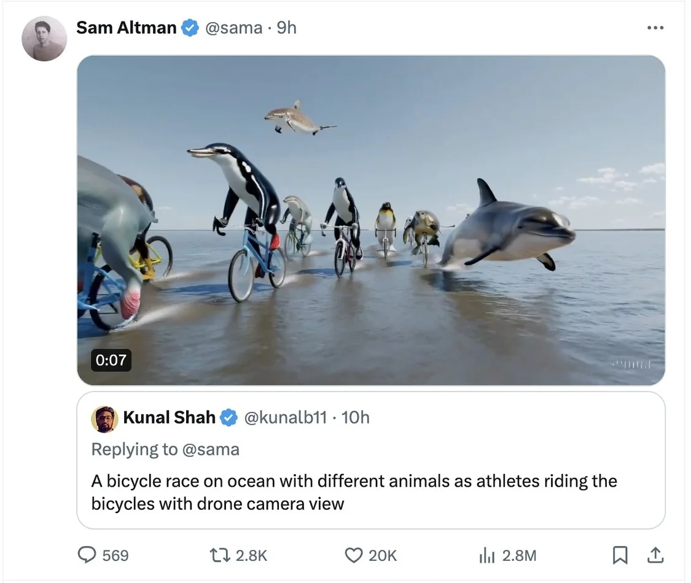This screenshot has width=691, height=583.
Task: Open the three-dot more options menu
Action: pyautogui.click(x=655, y=28)
